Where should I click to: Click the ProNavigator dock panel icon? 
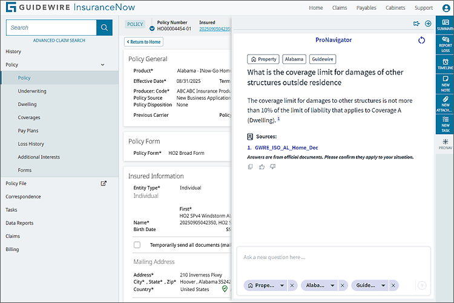tap(416, 24)
